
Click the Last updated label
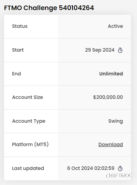[x=28, y=168]
